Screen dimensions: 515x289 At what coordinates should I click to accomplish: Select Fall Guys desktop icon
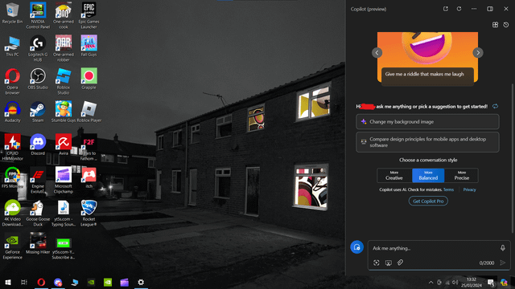[x=89, y=46]
